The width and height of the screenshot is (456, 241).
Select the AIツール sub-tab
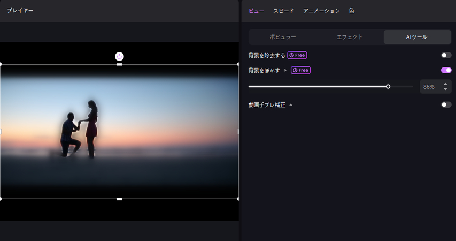click(x=417, y=37)
